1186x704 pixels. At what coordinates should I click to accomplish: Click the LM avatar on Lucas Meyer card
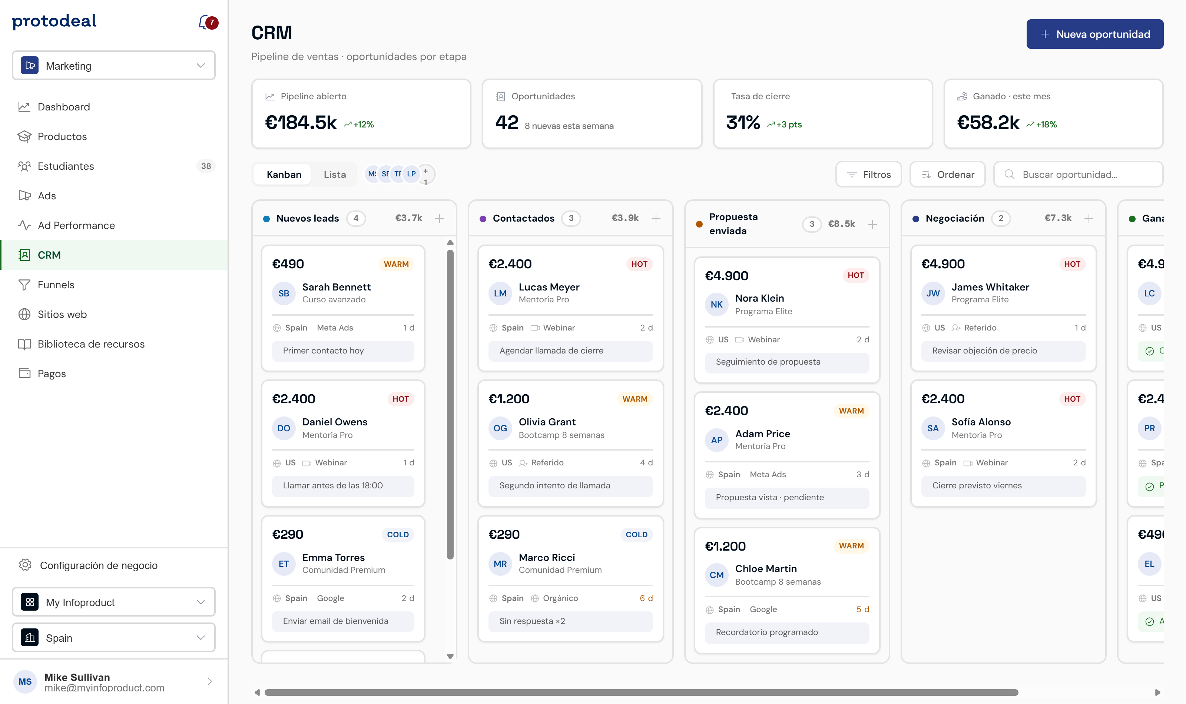[x=500, y=293]
